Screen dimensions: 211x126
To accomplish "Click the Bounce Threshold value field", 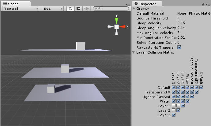I will coord(193,18).
